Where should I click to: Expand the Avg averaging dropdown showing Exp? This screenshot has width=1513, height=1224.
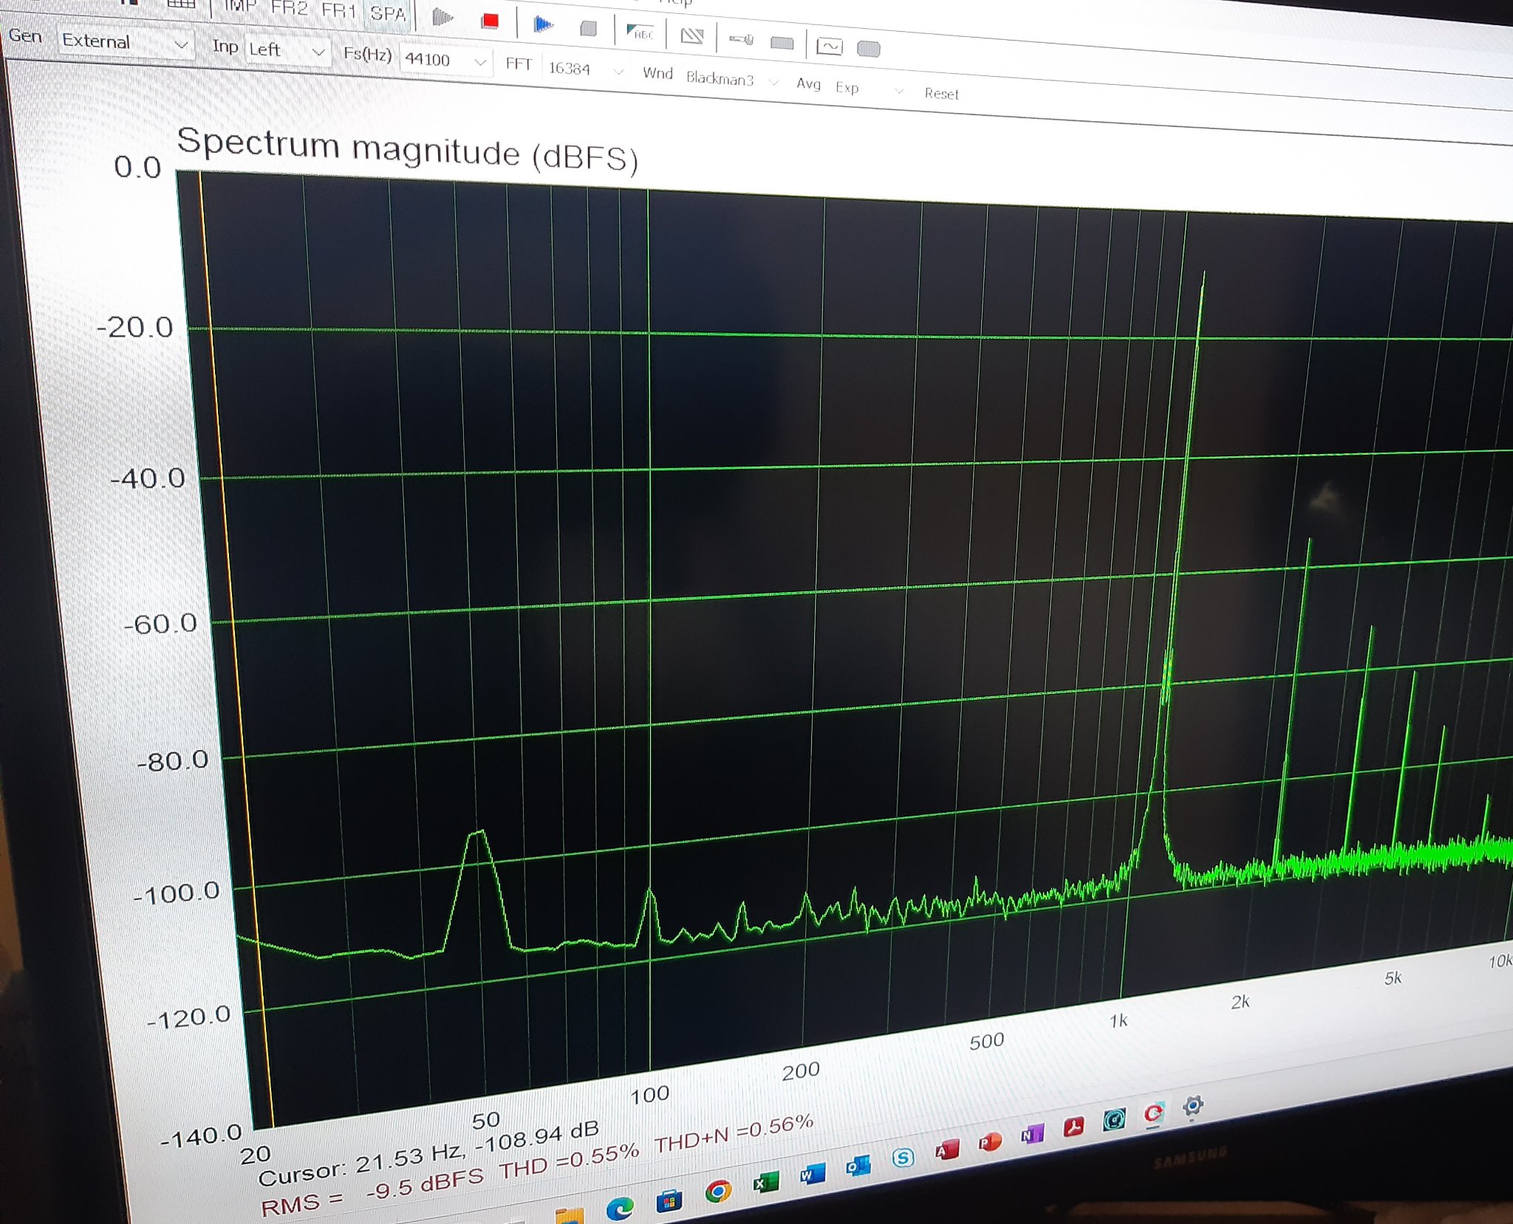click(x=869, y=88)
